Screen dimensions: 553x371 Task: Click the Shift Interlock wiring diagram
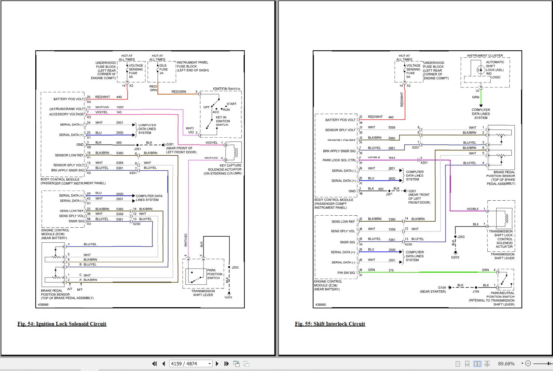coord(417,179)
